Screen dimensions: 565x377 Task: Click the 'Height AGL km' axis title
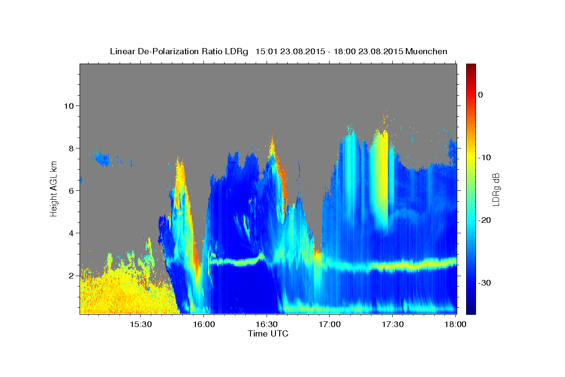pos(54,188)
